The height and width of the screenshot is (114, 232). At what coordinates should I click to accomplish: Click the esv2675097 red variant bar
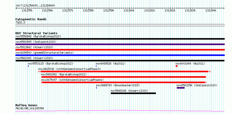(x=124, y=82)
